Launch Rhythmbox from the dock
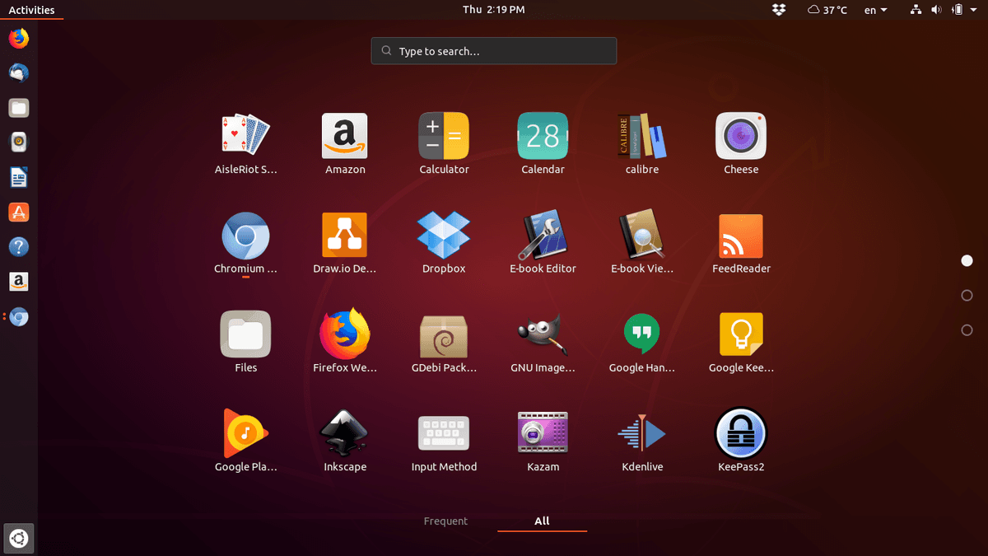The height and width of the screenshot is (556, 988). [x=18, y=143]
